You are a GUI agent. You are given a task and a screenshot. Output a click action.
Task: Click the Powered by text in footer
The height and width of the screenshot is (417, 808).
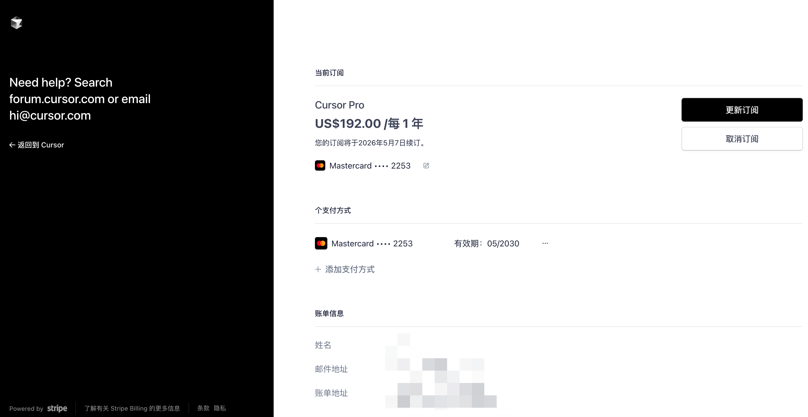[26, 408]
